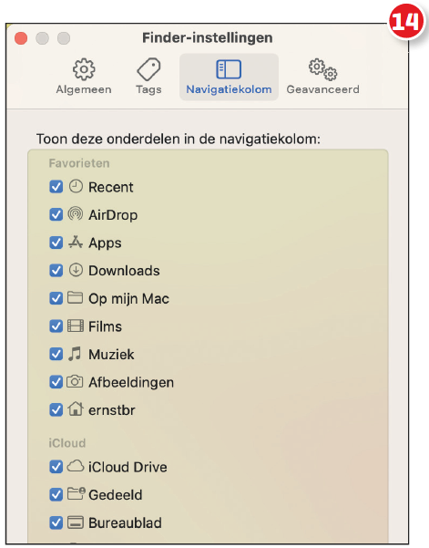Click the Downloads arrow icon
This screenshot has width=429, height=548.
pos(76,270)
